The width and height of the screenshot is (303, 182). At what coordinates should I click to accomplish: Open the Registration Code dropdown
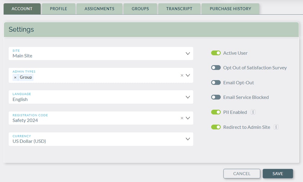[x=188, y=118]
